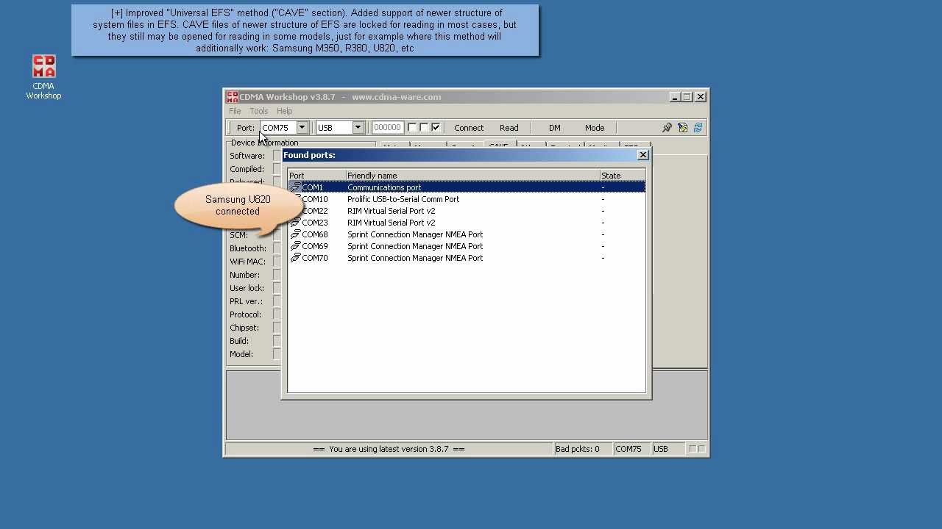Sort by the State column header
This screenshot has height=529, width=942.
click(x=623, y=176)
